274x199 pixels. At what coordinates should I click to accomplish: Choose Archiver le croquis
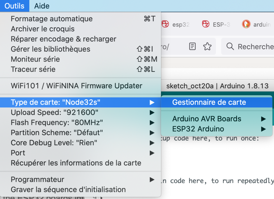click(x=80, y=29)
